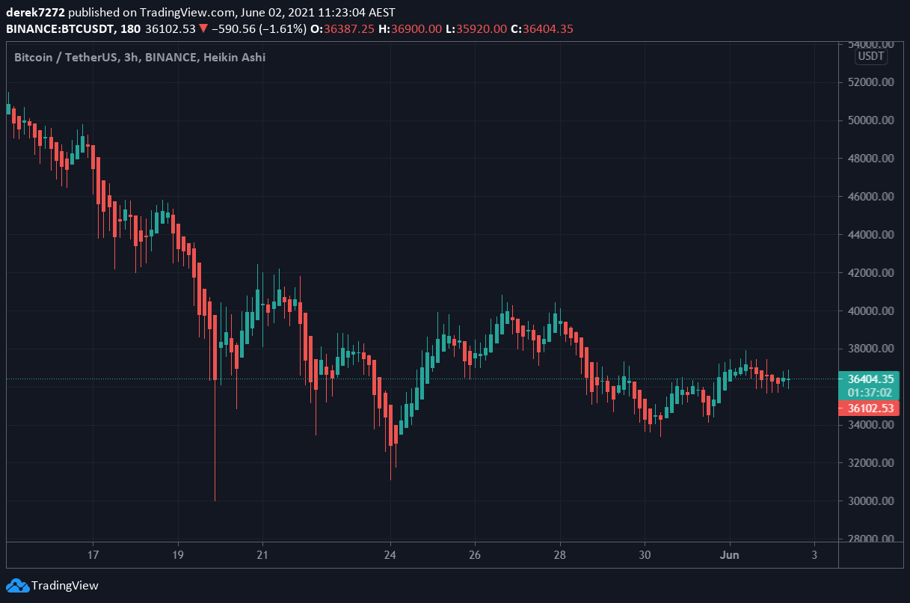Click the L:35920.00 low value
This screenshot has width=910, height=603.
click(476, 29)
